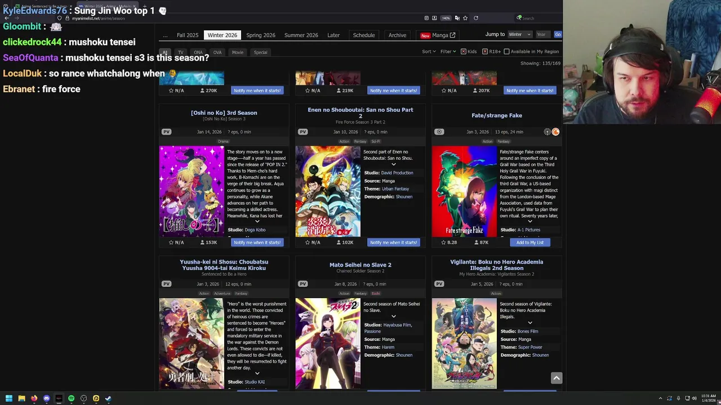Open Spotify from the taskbar
The width and height of the screenshot is (721, 405).
tap(71, 398)
